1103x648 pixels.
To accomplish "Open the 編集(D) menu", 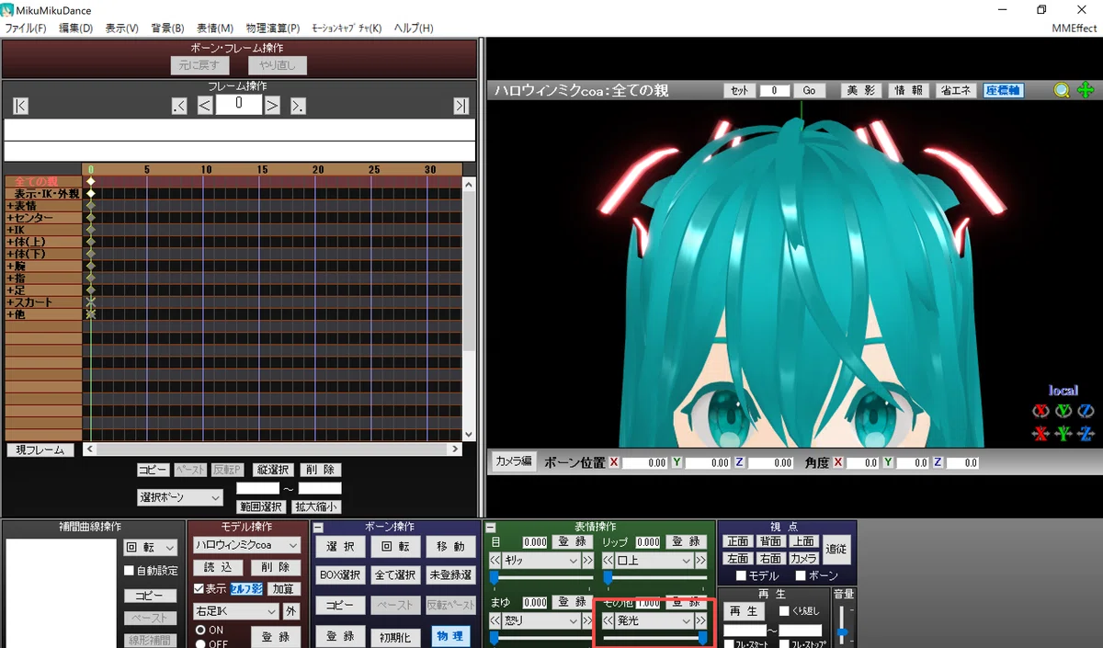I will 76,28.
